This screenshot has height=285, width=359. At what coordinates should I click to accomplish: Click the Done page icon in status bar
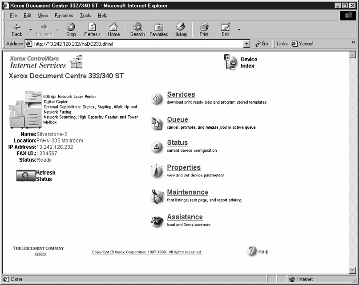[x=6, y=279]
